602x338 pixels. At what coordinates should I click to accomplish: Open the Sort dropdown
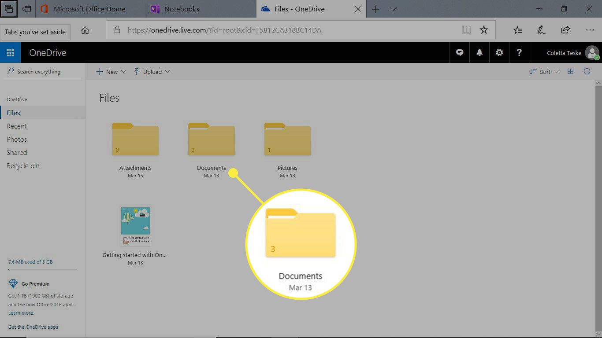point(544,72)
